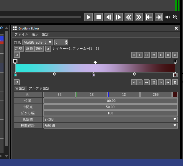Open the 補間経路 短経路 dropdown
The width and height of the screenshot is (183, 166).
point(110,125)
